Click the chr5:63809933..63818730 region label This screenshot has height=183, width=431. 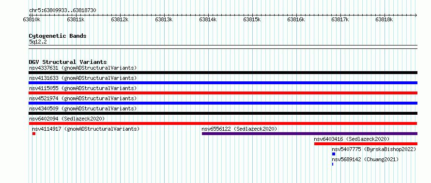tap(62, 11)
